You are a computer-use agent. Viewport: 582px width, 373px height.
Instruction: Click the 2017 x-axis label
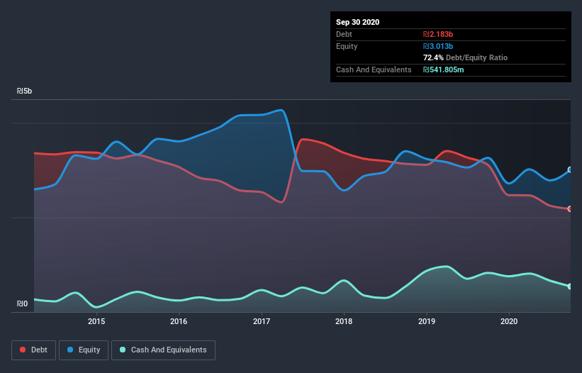coord(262,321)
